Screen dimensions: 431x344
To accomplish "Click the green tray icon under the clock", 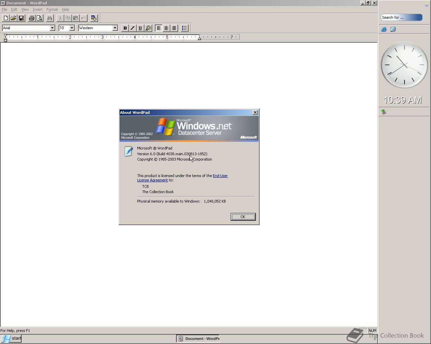I will coord(384,112).
